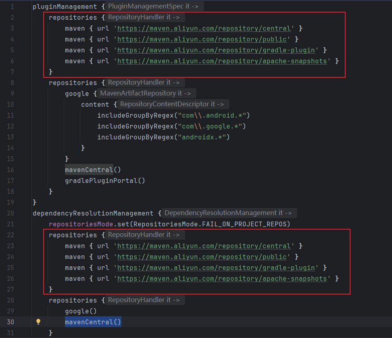
Task: Place cursor on pluginManagement keyword
Action: [x=65, y=6]
